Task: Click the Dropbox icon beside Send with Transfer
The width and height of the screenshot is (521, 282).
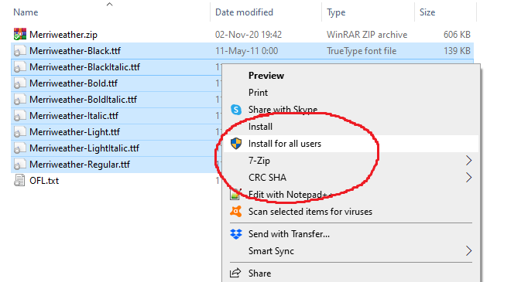Action: coord(236,234)
